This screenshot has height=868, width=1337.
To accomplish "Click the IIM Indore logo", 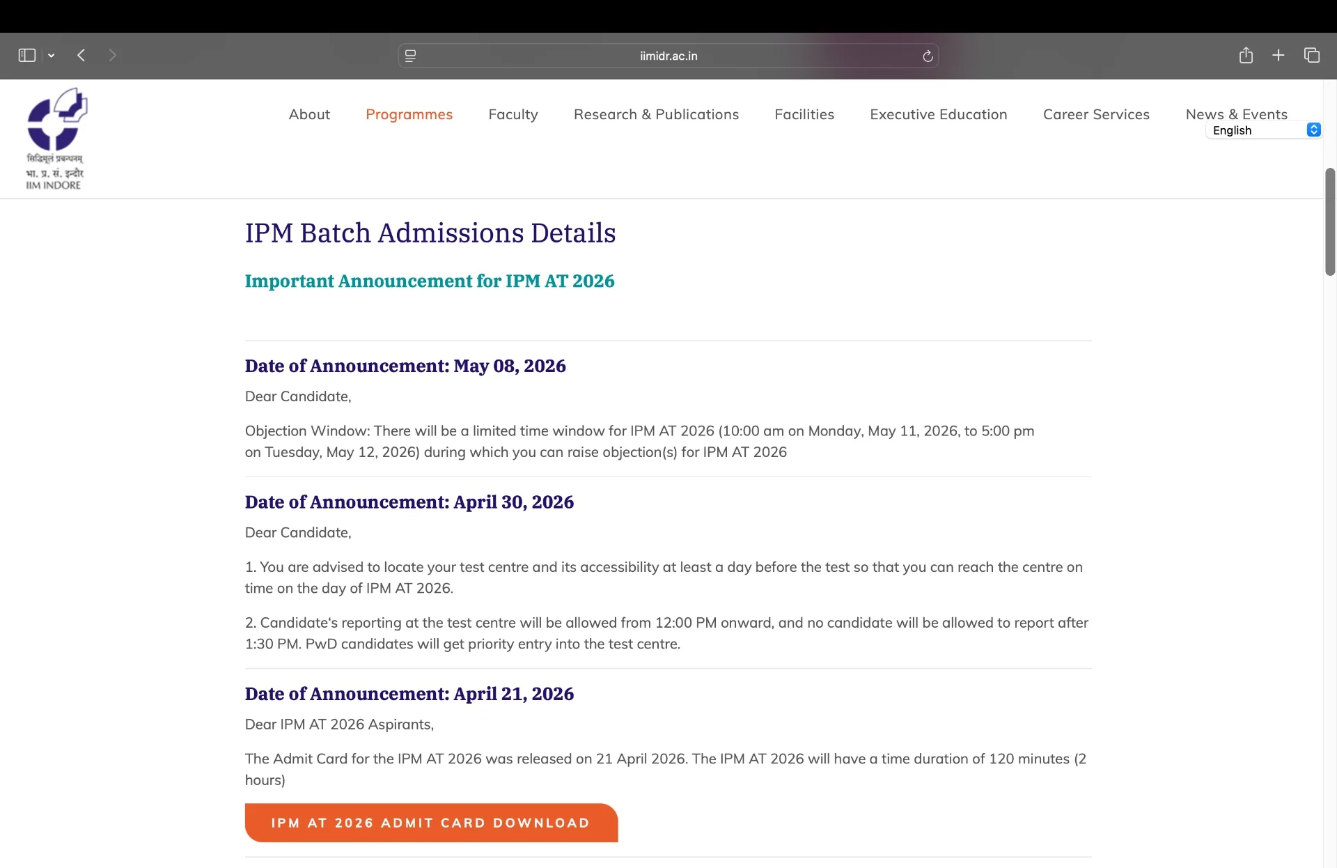I will click(56, 139).
